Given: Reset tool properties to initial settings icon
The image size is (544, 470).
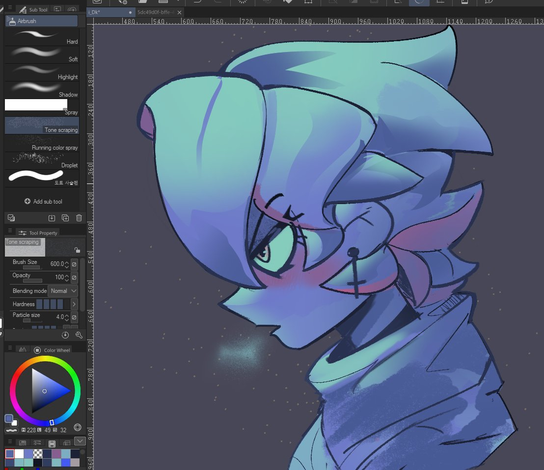Looking at the screenshot, I should 65,335.
